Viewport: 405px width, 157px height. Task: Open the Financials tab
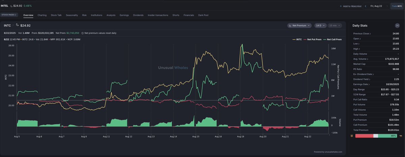pos(189,15)
